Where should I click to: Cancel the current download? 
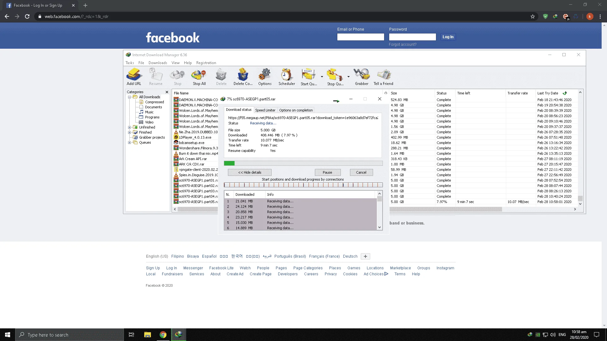pos(361,172)
